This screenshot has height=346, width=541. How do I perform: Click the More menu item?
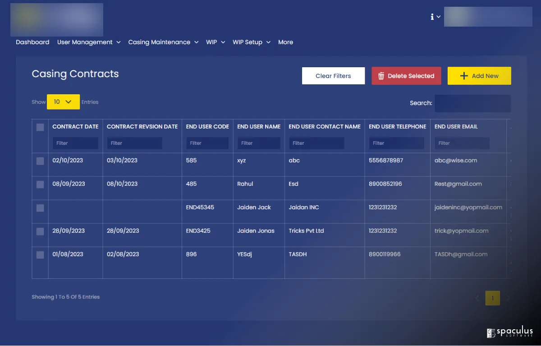[x=285, y=42]
